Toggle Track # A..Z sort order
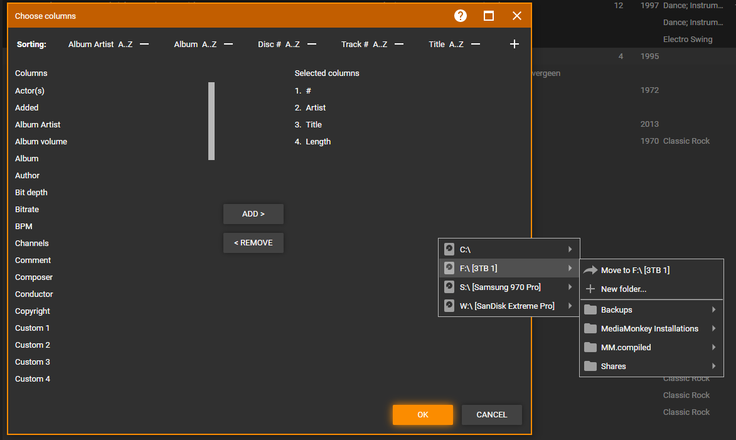This screenshot has height=440, width=736. coord(380,45)
